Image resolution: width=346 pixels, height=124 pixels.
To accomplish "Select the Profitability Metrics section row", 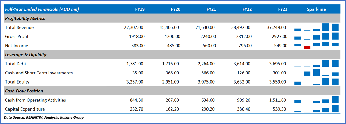I will coord(25,18).
